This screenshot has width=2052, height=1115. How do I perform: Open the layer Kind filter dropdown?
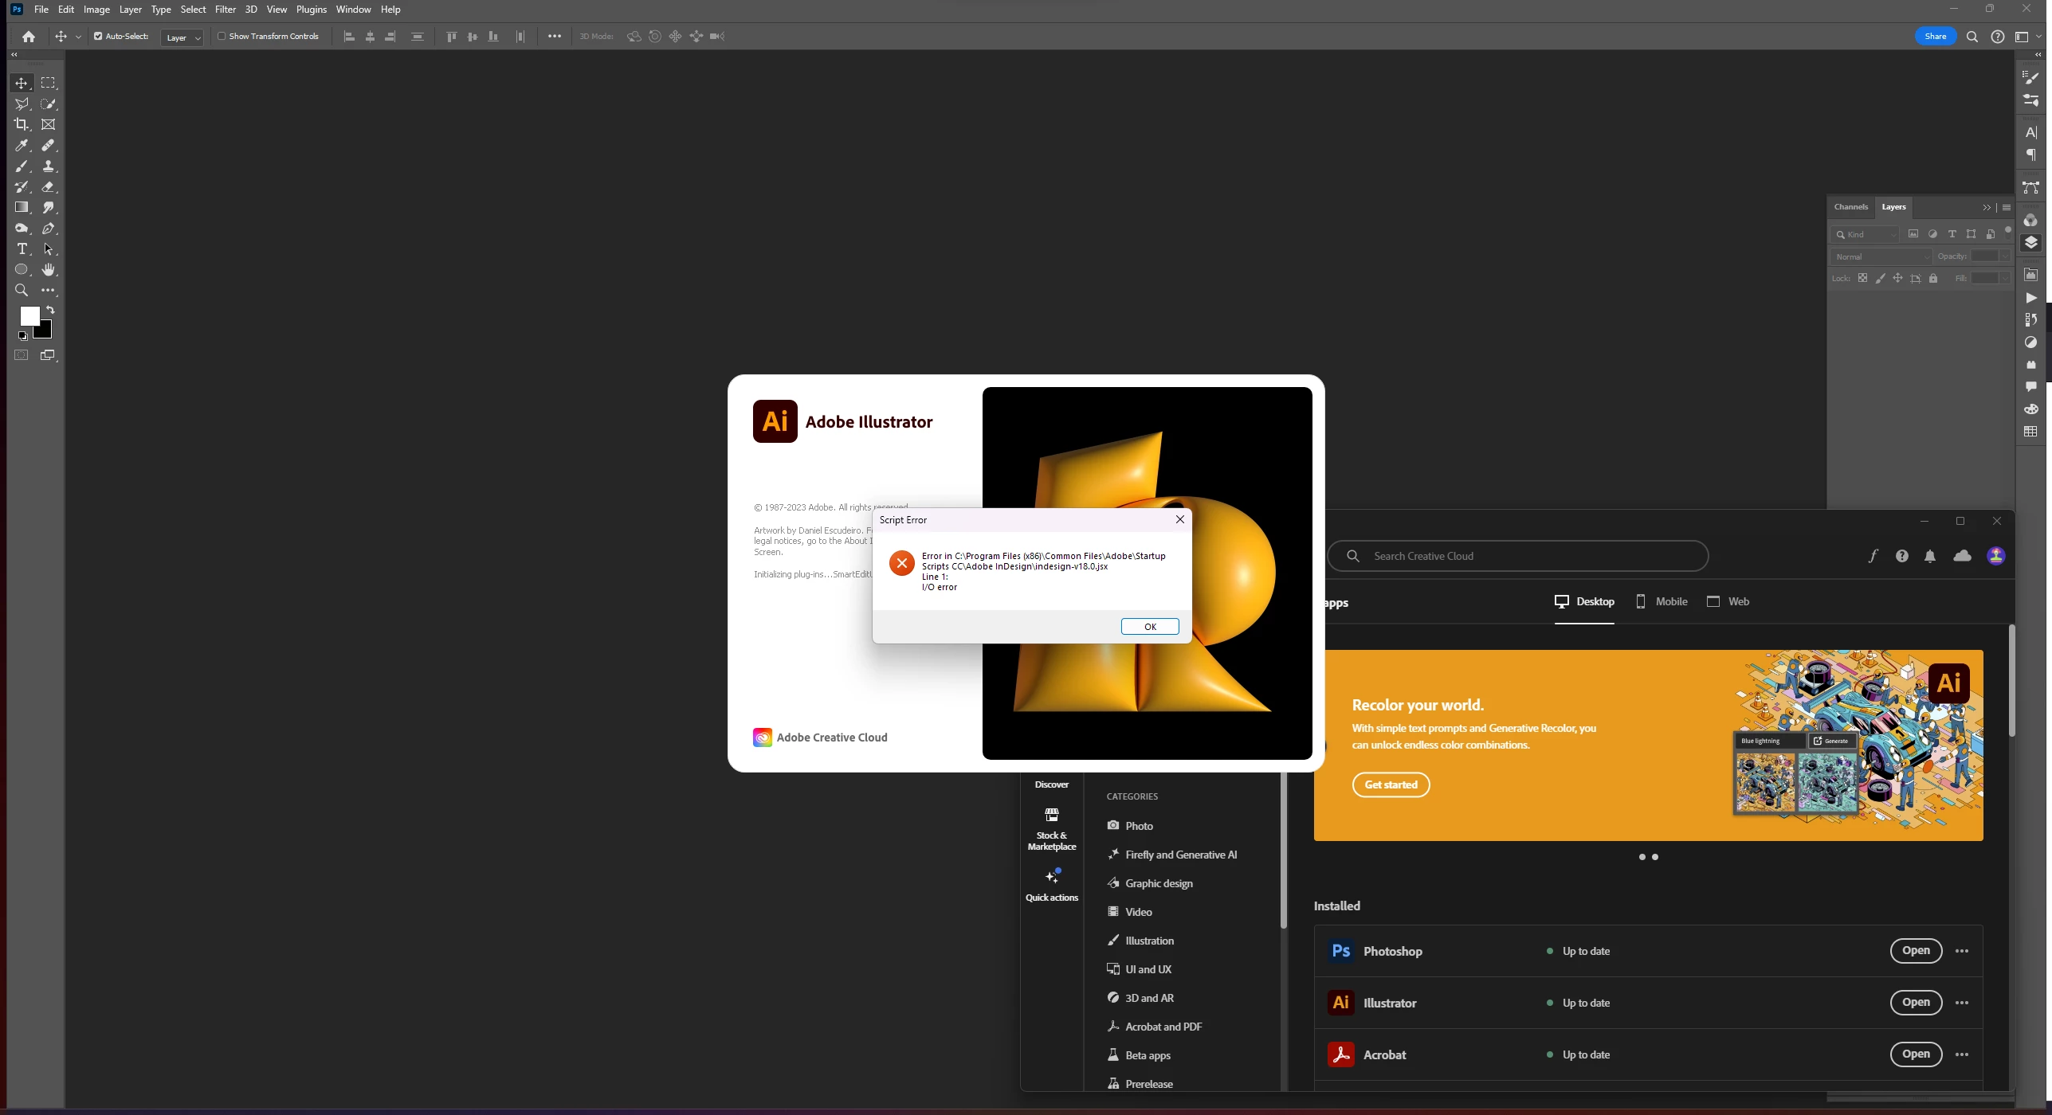[x=1865, y=234]
